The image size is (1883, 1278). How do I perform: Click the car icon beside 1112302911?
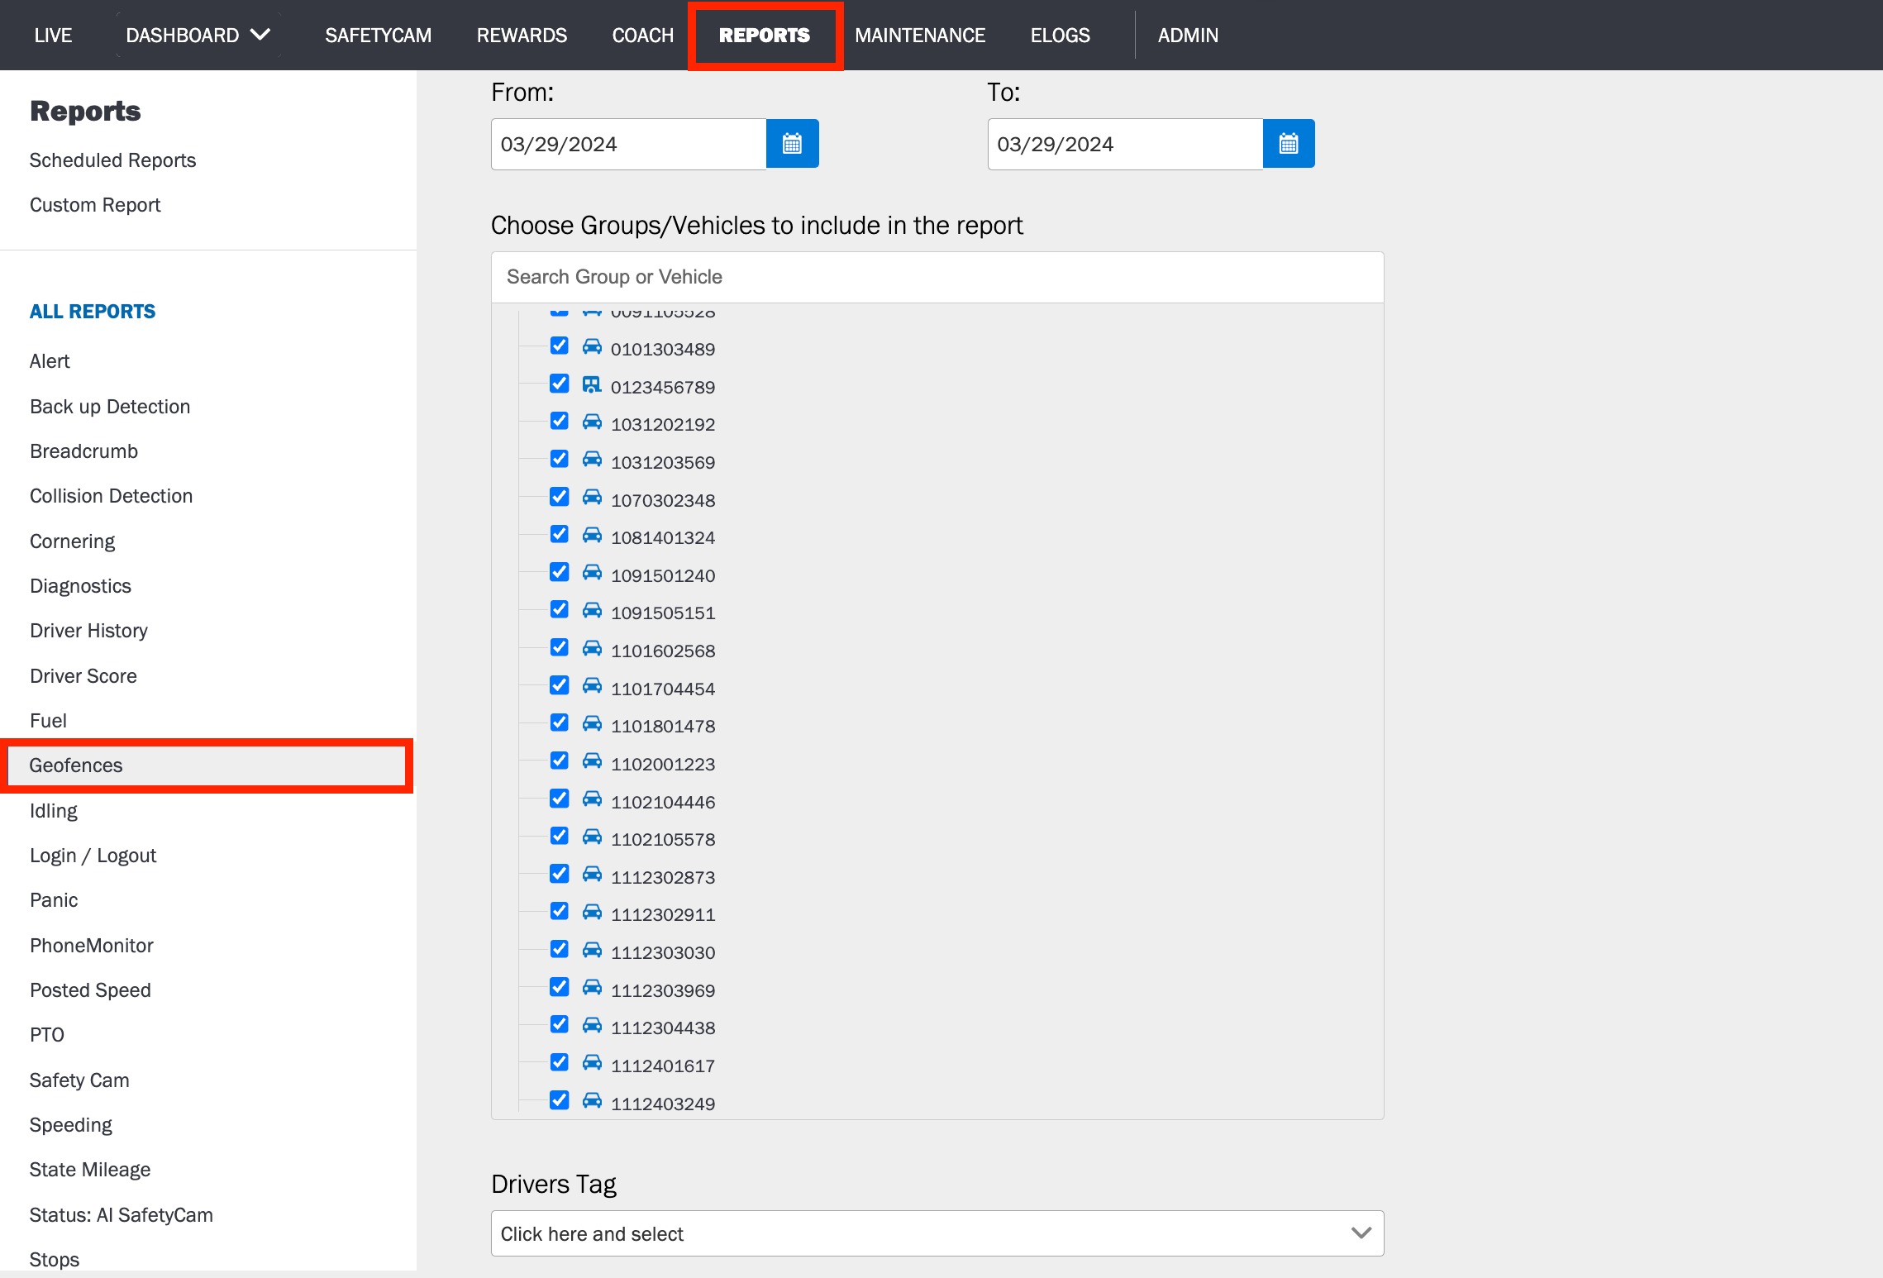click(592, 913)
